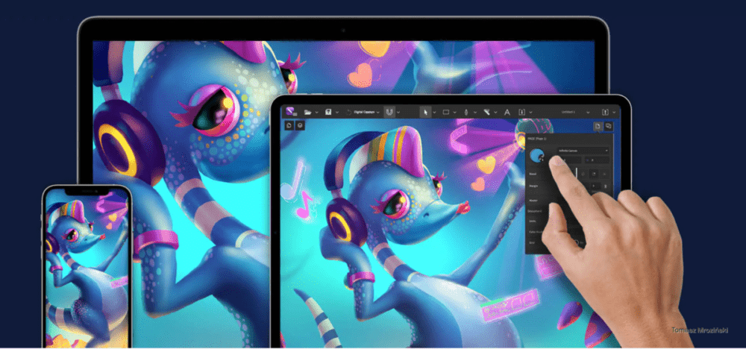This screenshot has width=746, height=349.
Task: Open the Infinite Canvas size dropdown
Action: pos(583,151)
